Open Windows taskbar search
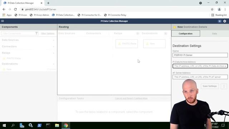The image size is (229, 129). pyautogui.click(x=13, y=125)
